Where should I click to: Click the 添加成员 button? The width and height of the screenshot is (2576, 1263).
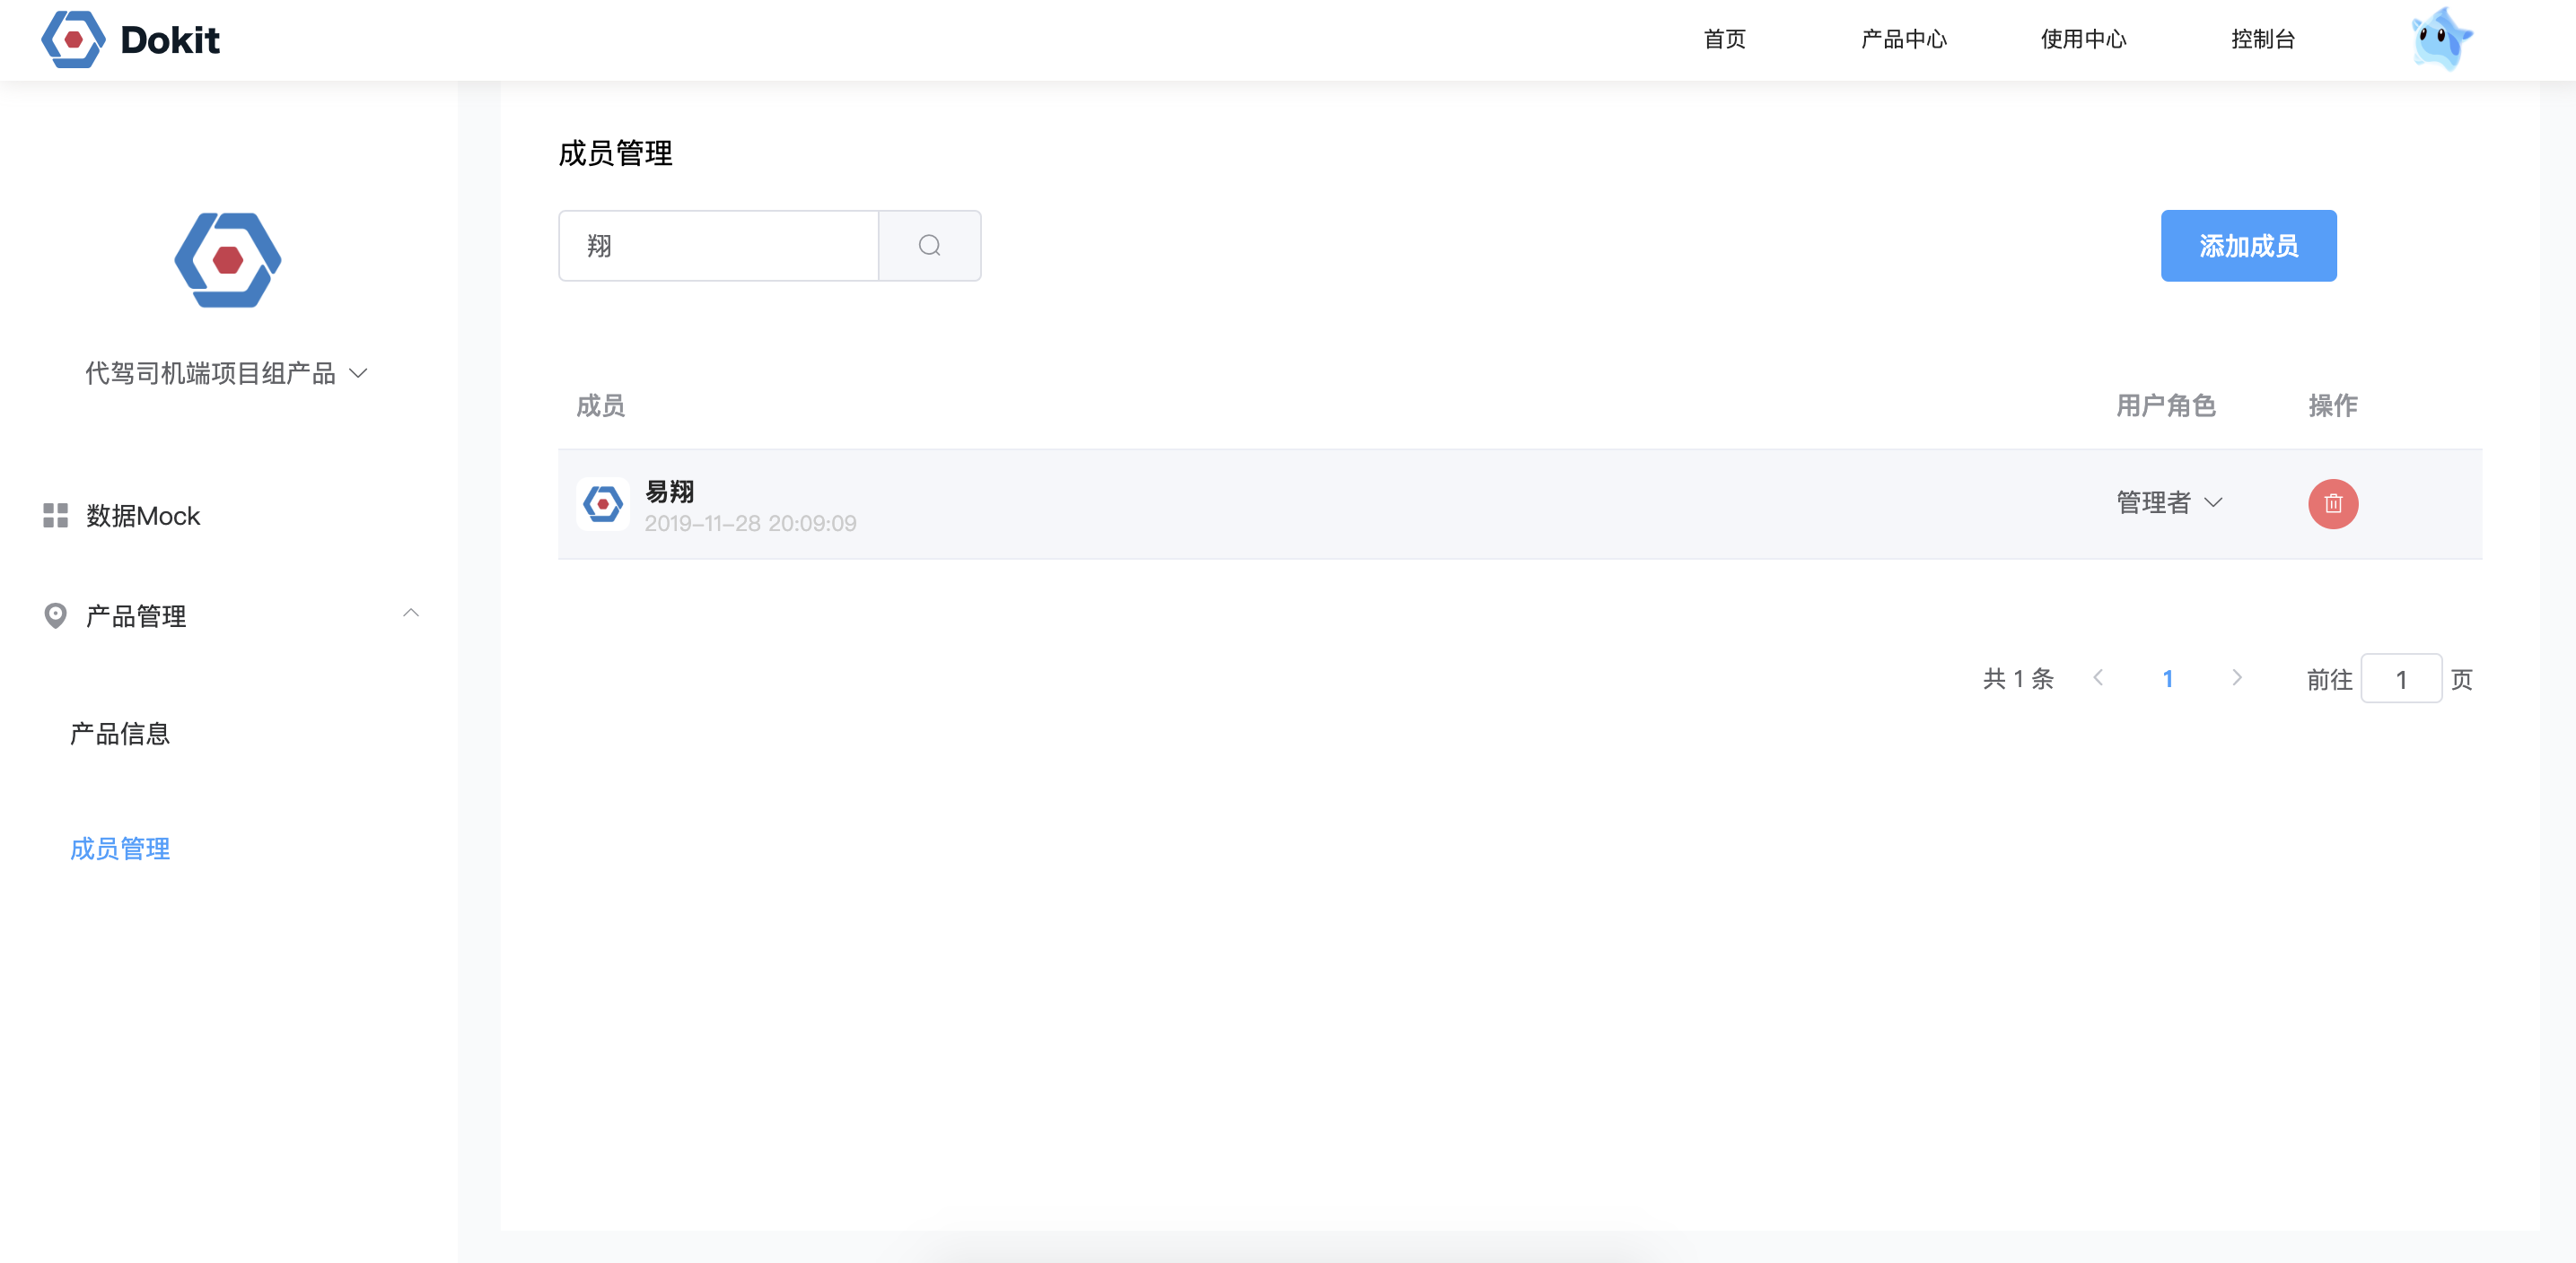point(2248,245)
